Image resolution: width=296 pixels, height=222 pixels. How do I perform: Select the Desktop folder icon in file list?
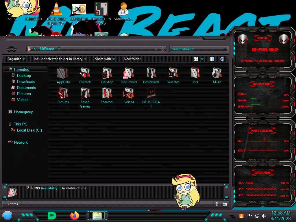coord(107,76)
